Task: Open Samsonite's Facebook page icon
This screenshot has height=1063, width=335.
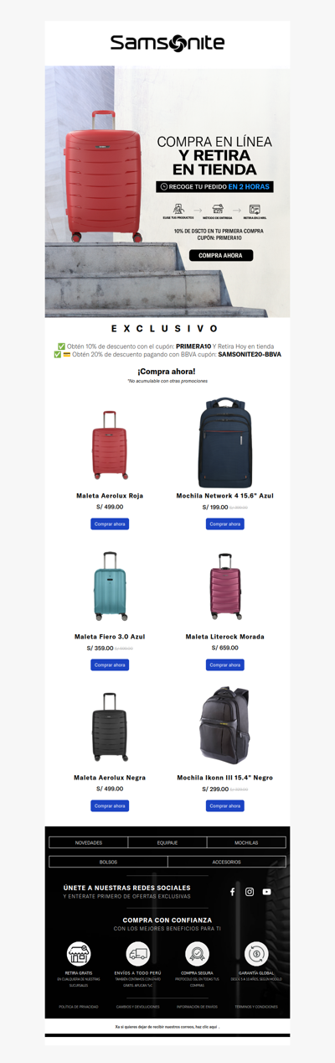Action: pos(233,892)
